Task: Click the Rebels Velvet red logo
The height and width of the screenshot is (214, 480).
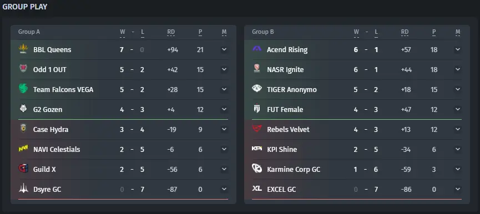Action: coord(257,129)
